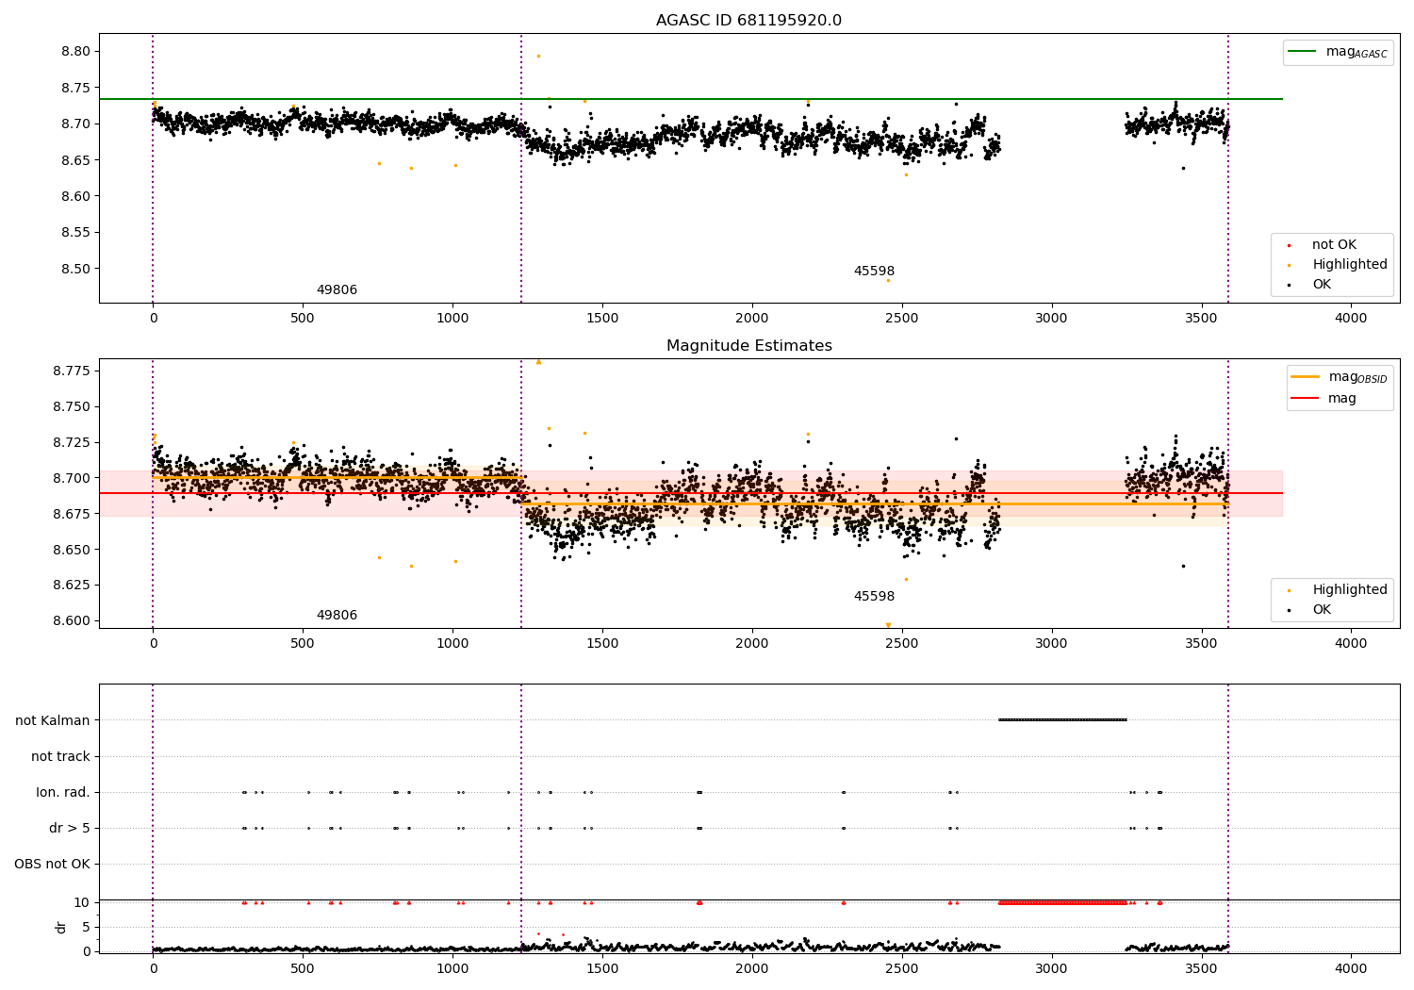
Task: Click the "2000" x-axis tick of the bottom plot
Action: pos(752,968)
